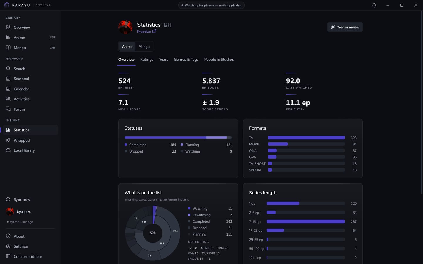The image size is (423, 264).
Task: Click the Year in review button
Action: pos(345,27)
